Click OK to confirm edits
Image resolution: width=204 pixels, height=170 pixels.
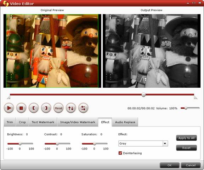(x=170, y=165)
